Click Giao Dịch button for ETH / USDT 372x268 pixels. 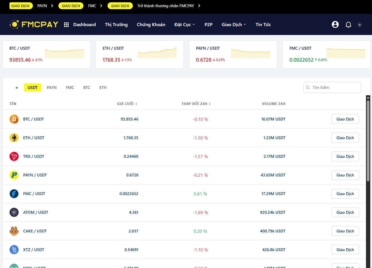point(345,138)
